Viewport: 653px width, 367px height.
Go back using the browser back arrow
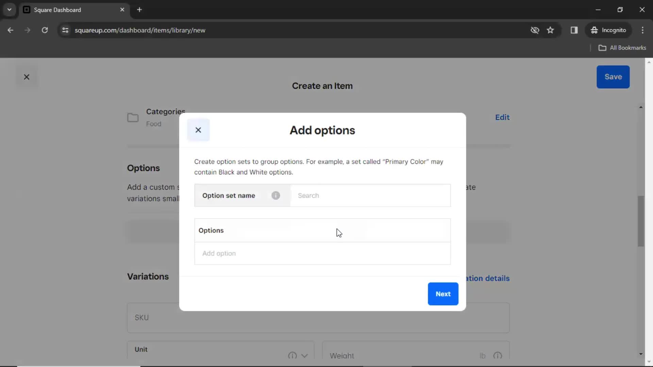point(11,30)
